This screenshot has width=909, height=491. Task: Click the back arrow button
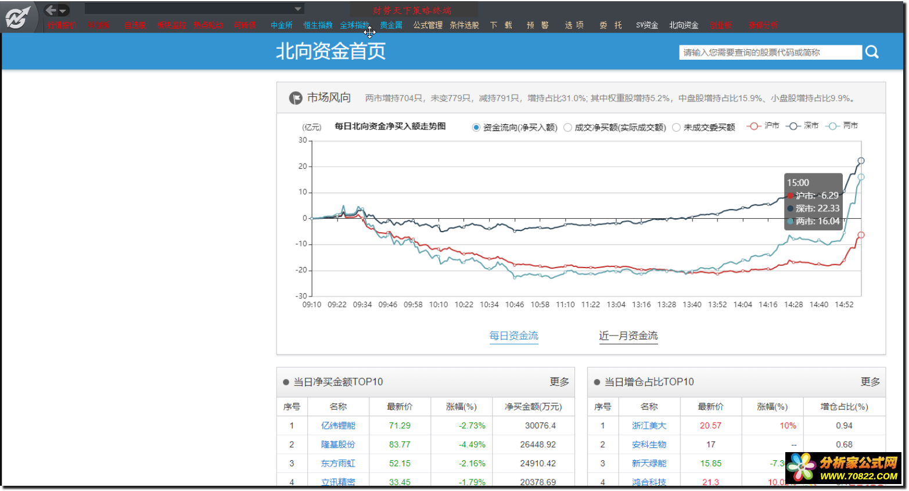point(51,10)
